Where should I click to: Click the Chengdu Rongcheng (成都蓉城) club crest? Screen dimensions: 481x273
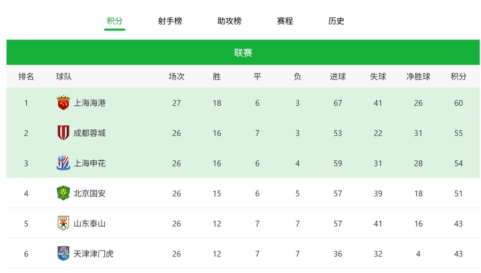63,133
